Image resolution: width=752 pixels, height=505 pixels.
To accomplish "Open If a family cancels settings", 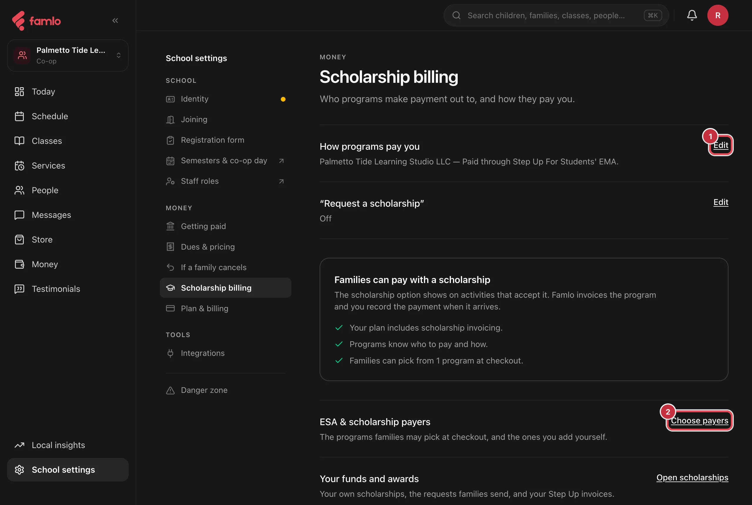I will tap(226, 267).
